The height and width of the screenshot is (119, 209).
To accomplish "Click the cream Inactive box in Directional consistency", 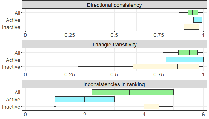I will point(191,27).
